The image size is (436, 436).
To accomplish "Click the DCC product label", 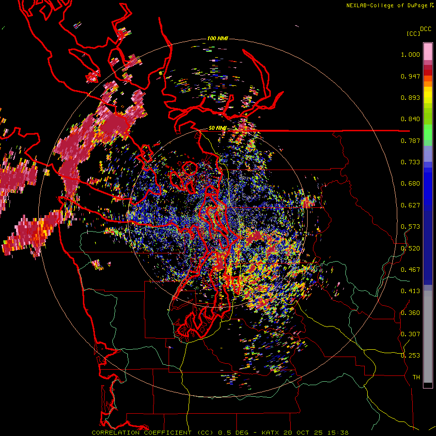I will tap(425, 29).
